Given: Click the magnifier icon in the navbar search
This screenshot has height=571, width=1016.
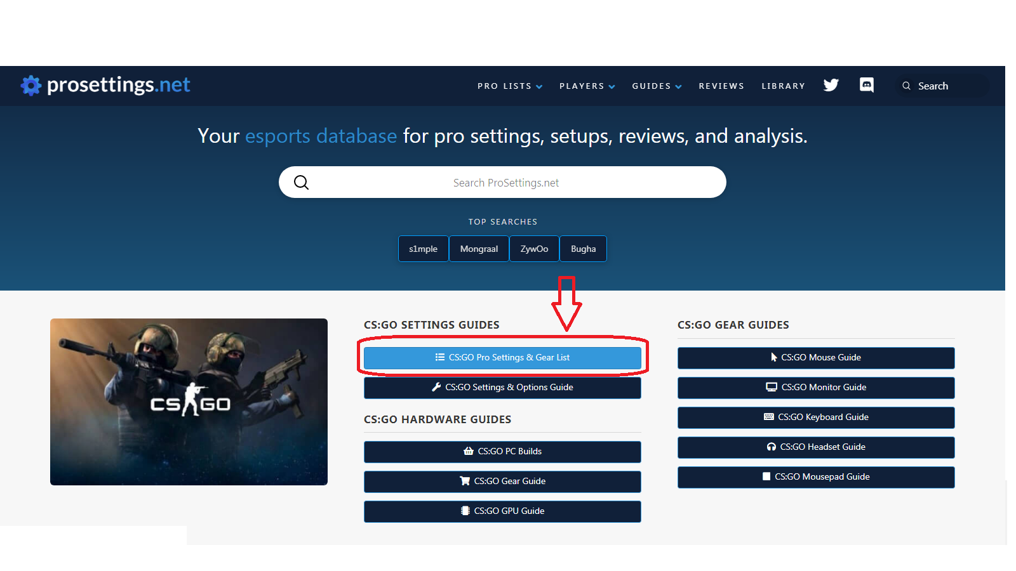Looking at the screenshot, I should click(907, 86).
